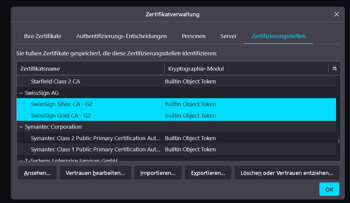Close the Zertifikatverwaltung dialog
Image resolution: width=350 pixels, height=203 pixels.
click(336, 14)
